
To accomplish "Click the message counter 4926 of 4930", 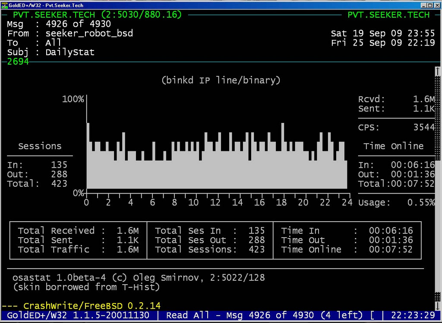I will 78,24.
